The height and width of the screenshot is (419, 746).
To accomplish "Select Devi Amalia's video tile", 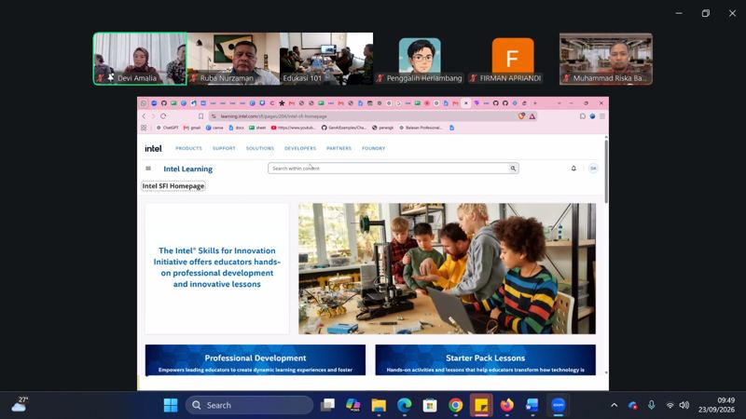I will (x=140, y=59).
